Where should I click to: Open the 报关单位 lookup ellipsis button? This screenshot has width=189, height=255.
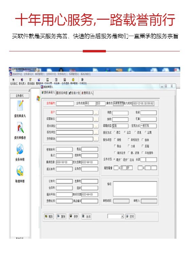[96, 126]
